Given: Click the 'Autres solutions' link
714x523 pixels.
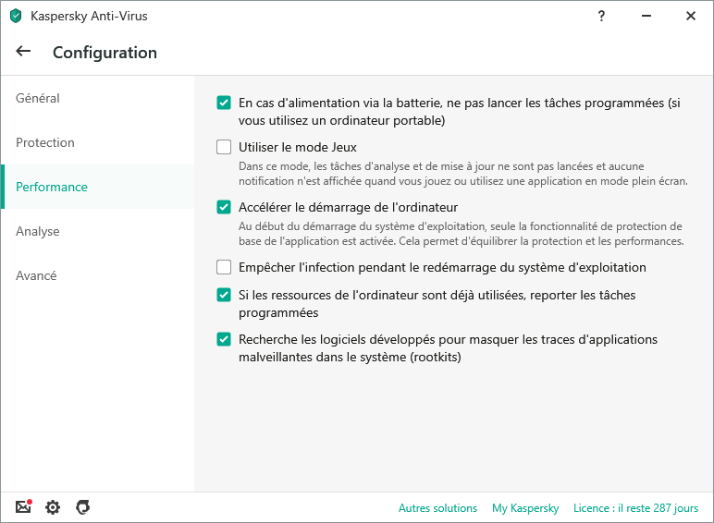Looking at the screenshot, I should [437, 508].
